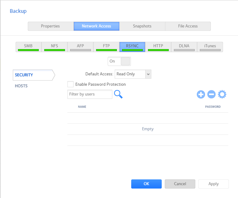Click the magnifier search icon

(118, 94)
